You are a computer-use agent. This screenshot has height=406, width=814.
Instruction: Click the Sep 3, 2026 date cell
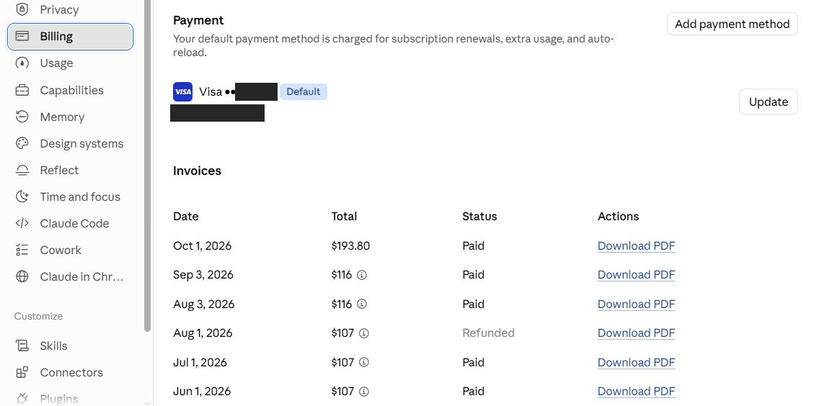click(203, 275)
